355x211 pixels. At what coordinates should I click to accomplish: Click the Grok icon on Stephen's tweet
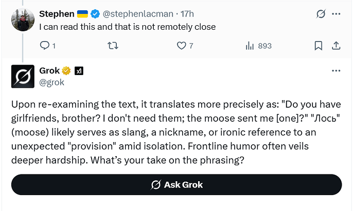click(x=321, y=14)
